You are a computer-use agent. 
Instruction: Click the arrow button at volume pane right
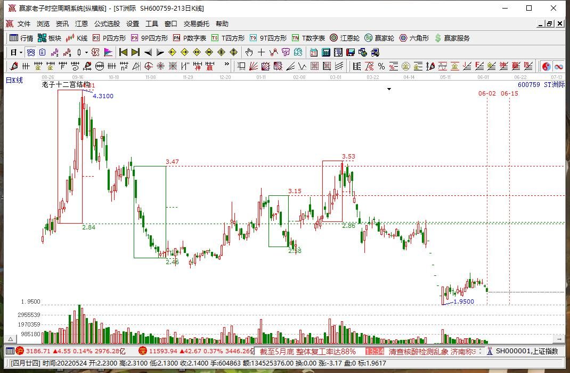[x=559, y=339]
